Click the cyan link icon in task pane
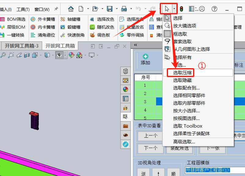 pos(126,144)
